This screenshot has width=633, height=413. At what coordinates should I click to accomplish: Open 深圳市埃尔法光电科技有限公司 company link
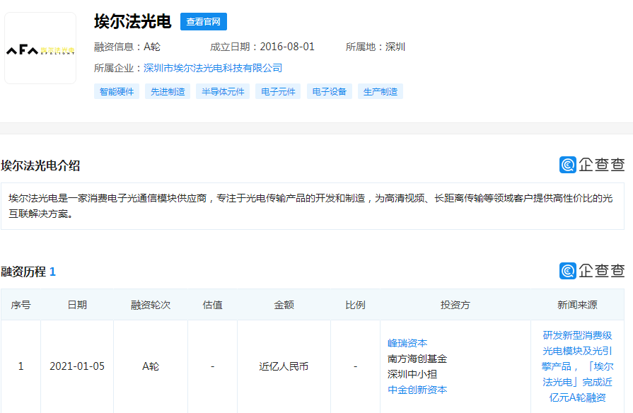coord(213,68)
